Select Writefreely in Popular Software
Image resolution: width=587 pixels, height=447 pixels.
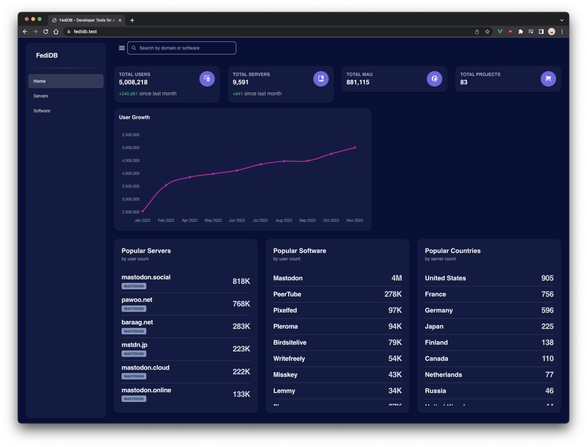coord(338,359)
